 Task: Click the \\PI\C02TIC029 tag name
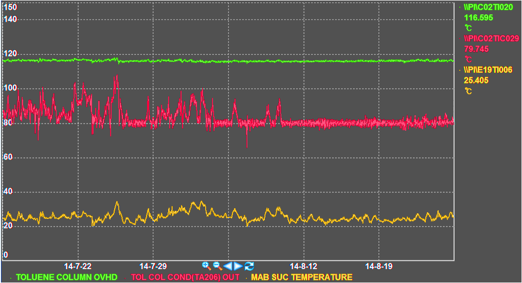pyautogui.click(x=491, y=38)
